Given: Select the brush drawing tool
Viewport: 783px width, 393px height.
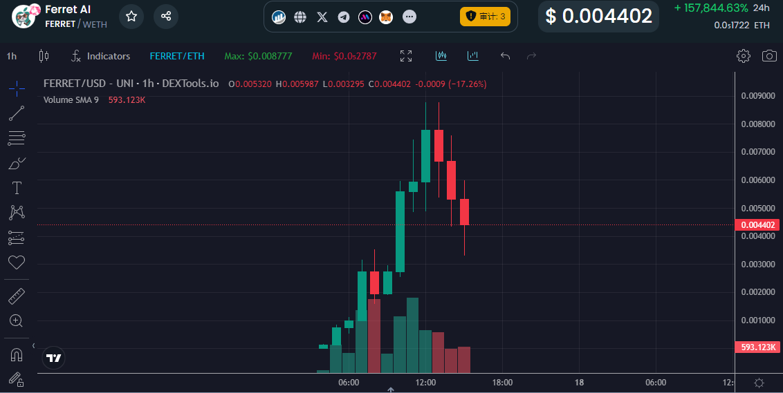Looking at the screenshot, I should 17,163.
